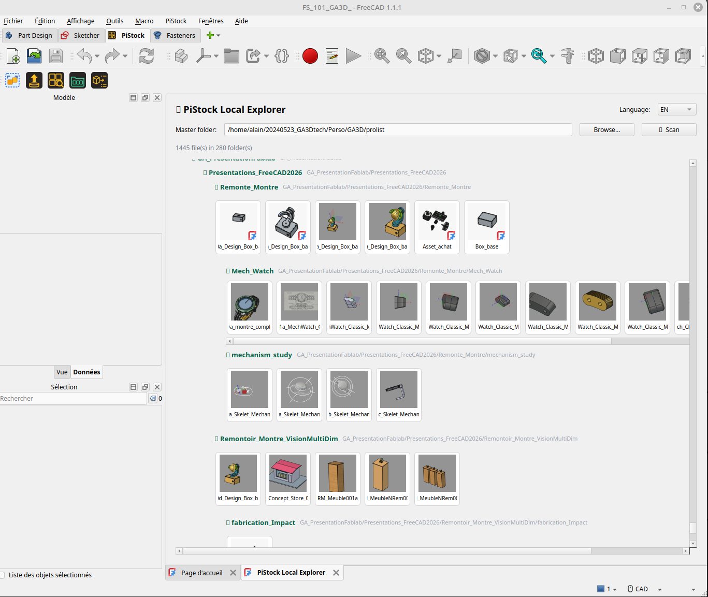The width and height of the screenshot is (708, 597).
Task: Open the macros dialog
Action: 332,56
